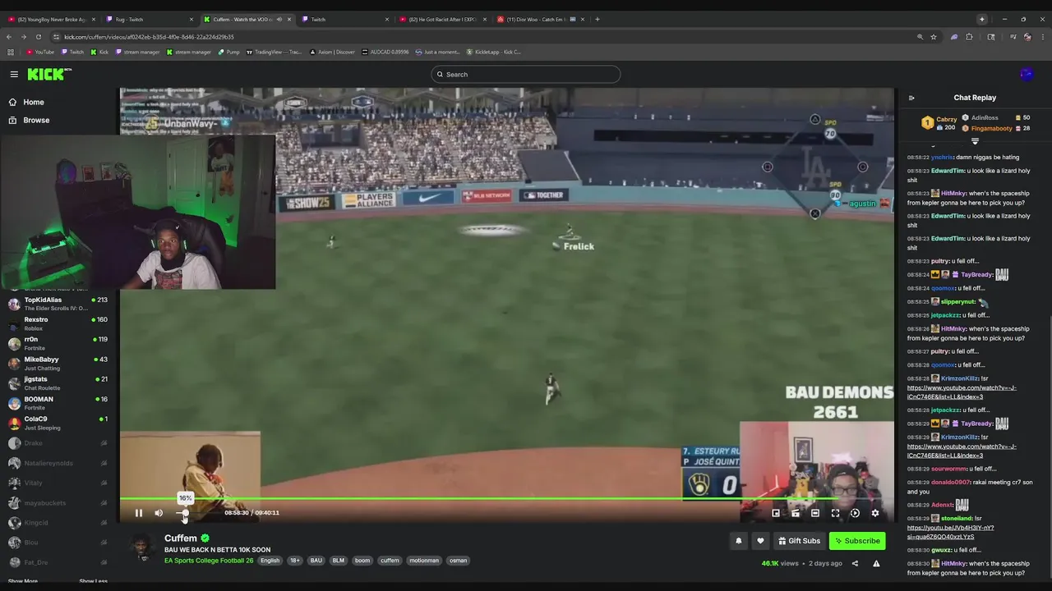Image resolution: width=1052 pixels, height=591 pixels.
Task: Select the English tag
Action: (270, 561)
